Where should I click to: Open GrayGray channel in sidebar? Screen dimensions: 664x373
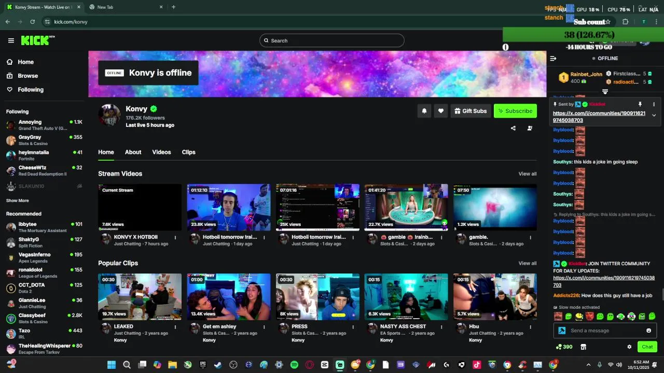click(x=44, y=140)
